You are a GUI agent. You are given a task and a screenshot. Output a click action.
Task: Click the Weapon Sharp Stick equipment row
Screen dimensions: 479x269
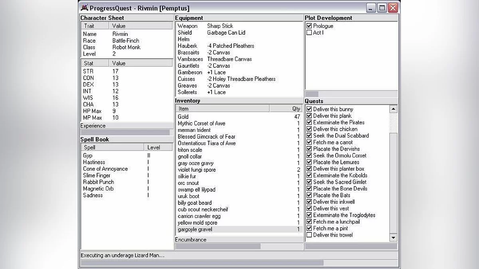coord(239,26)
